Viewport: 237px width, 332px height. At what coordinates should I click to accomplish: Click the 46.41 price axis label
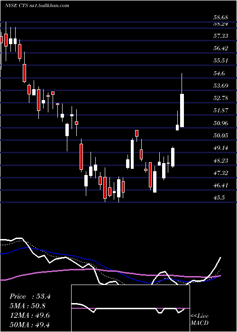[221, 185]
